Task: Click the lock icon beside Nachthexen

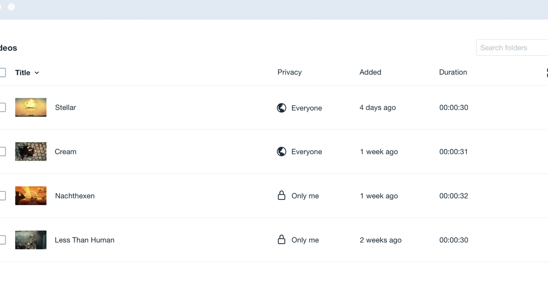Action: pos(281,195)
